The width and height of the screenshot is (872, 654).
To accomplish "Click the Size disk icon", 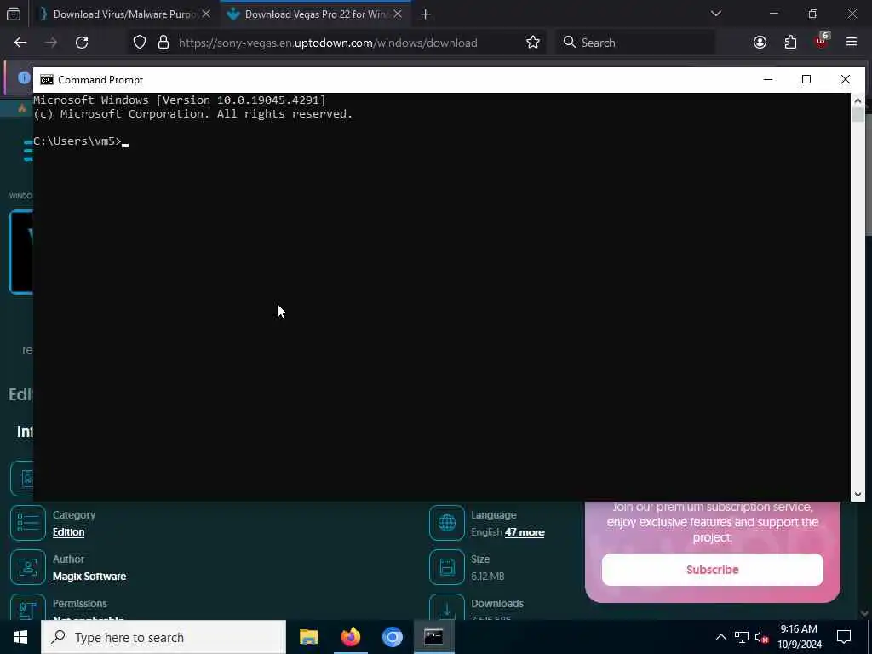I will (446, 567).
